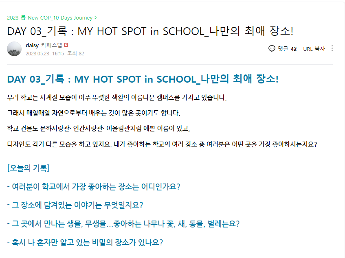Click the red S staff badge icon
The width and height of the screenshot is (345, 258).
click(x=66, y=45)
